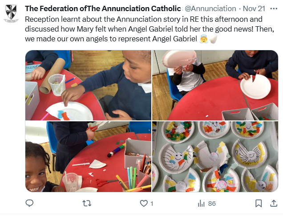Bookmark this post
The image size is (283, 216).
[259, 204]
